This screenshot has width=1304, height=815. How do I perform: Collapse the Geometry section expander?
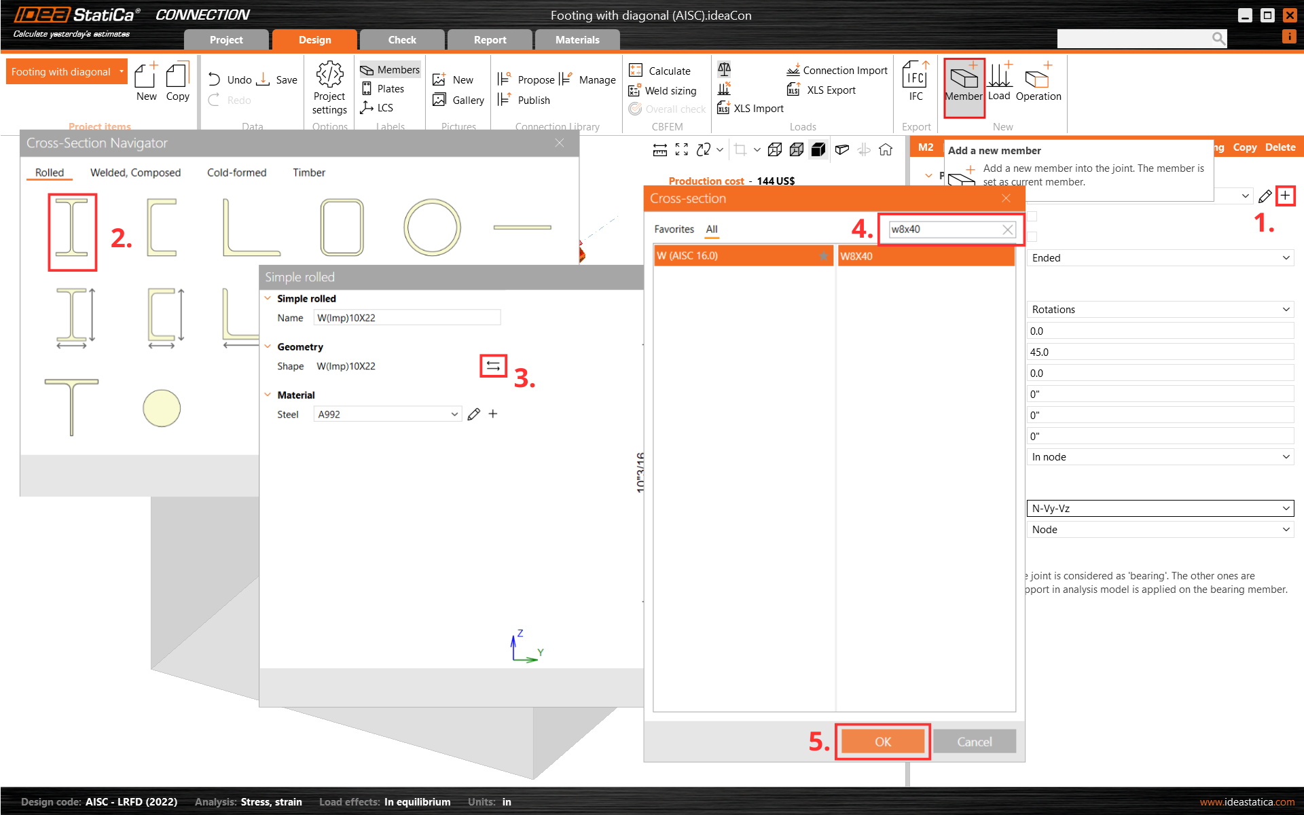268,346
